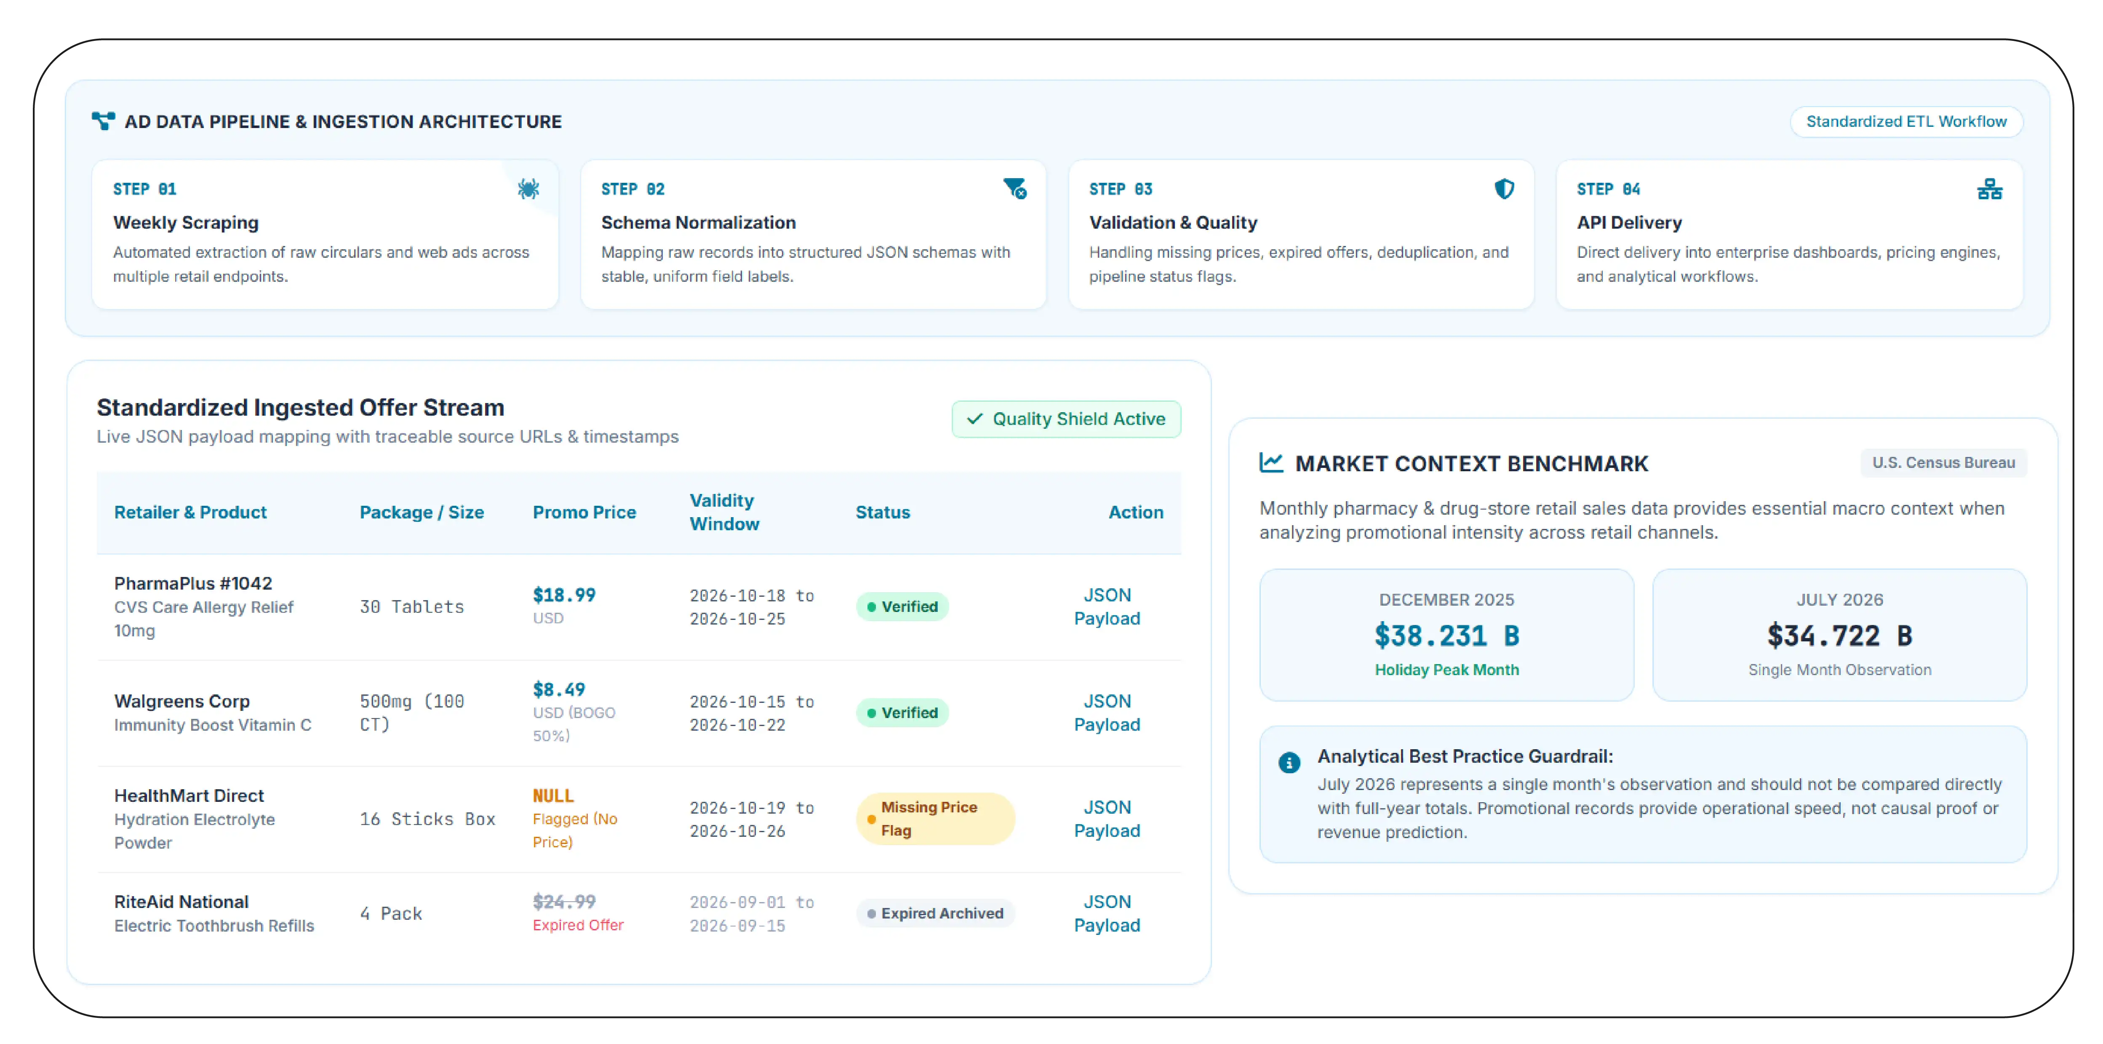The image size is (2103, 1044).
Task: Click the Action column header
Action: pos(1136,512)
